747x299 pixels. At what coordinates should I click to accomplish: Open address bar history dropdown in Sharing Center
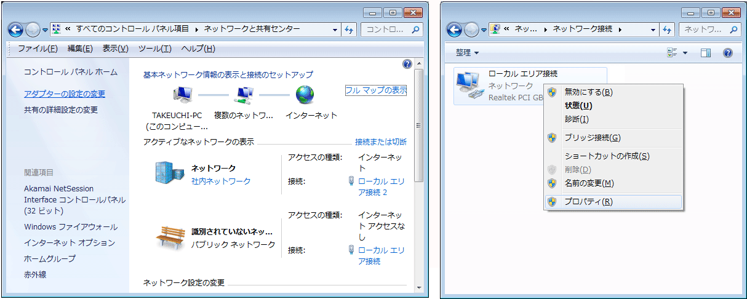tap(335, 30)
